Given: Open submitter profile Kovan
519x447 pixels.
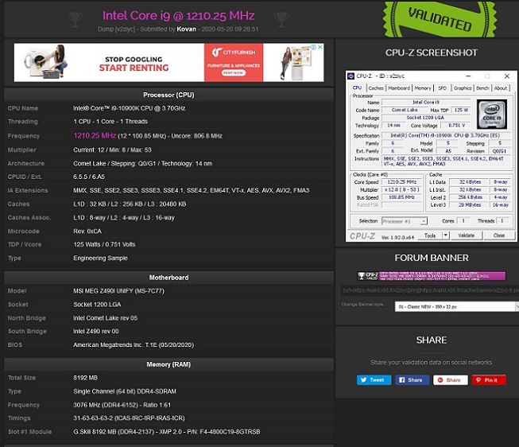Looking at the screenshot, I should tap(186, 29).
